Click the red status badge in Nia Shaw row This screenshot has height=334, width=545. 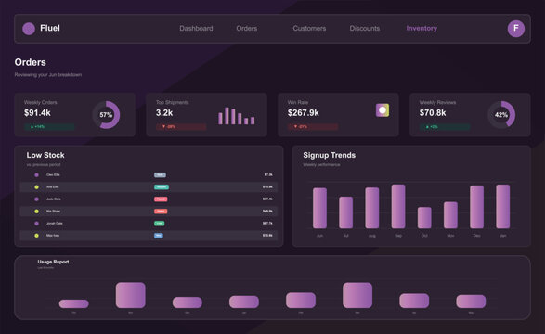click(x=161, y=212)
